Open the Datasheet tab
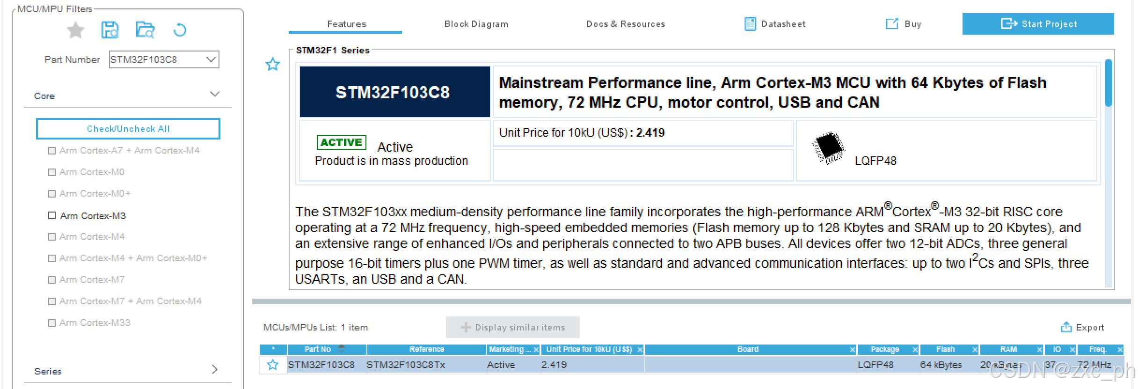This screenshot has height=389, width=1138. pos(783,24)
